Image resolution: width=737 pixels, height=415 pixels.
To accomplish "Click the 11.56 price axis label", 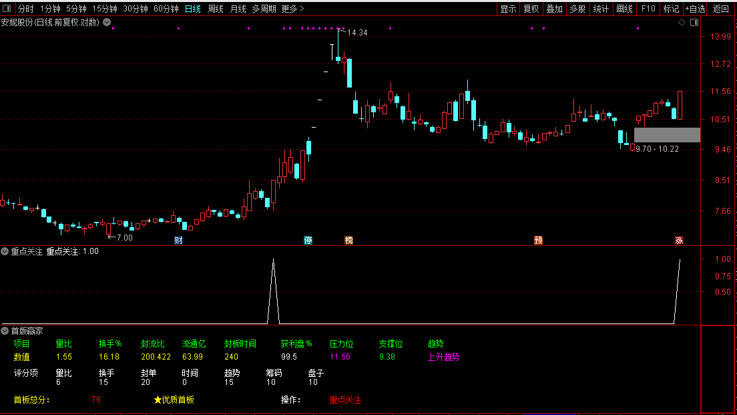I will pyautogui.click(x=721, y=92).
